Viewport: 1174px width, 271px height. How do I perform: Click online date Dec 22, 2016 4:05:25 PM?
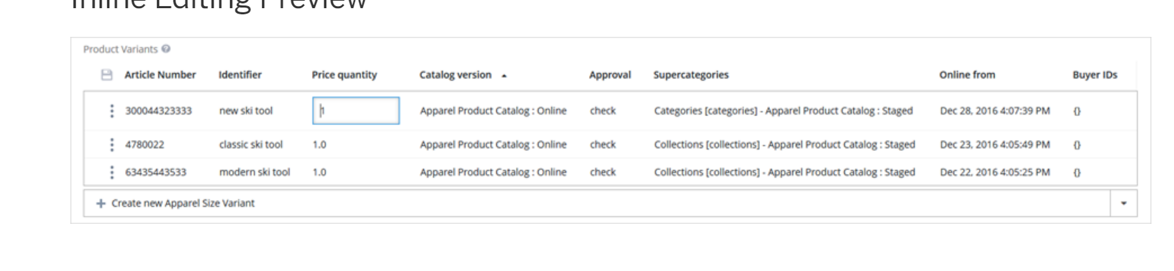(994, 172)
